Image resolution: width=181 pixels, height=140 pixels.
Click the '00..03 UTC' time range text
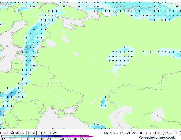(150, 133)
